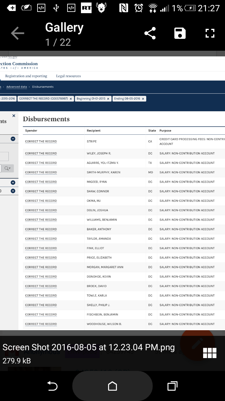This screenshot has width=225, height=401.
Task: Open the thumbnail grid view
Action: tap(210, 353)
